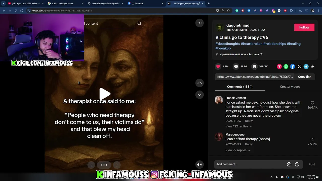Screen dimensions: 322x181
Task: Go to the next post with down chevron
Action: tap(199, 95)
